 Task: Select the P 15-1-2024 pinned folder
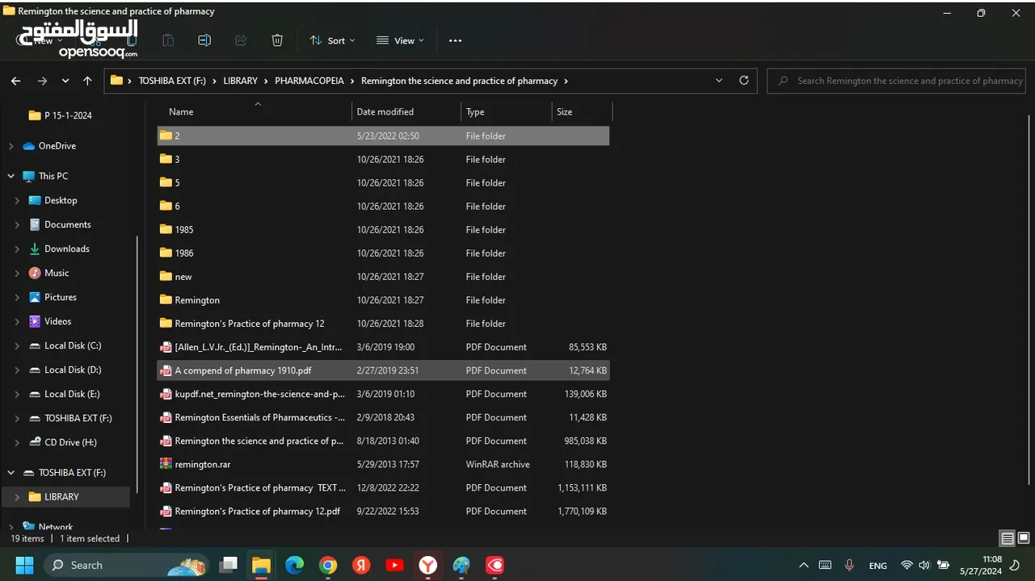point(68,115)
